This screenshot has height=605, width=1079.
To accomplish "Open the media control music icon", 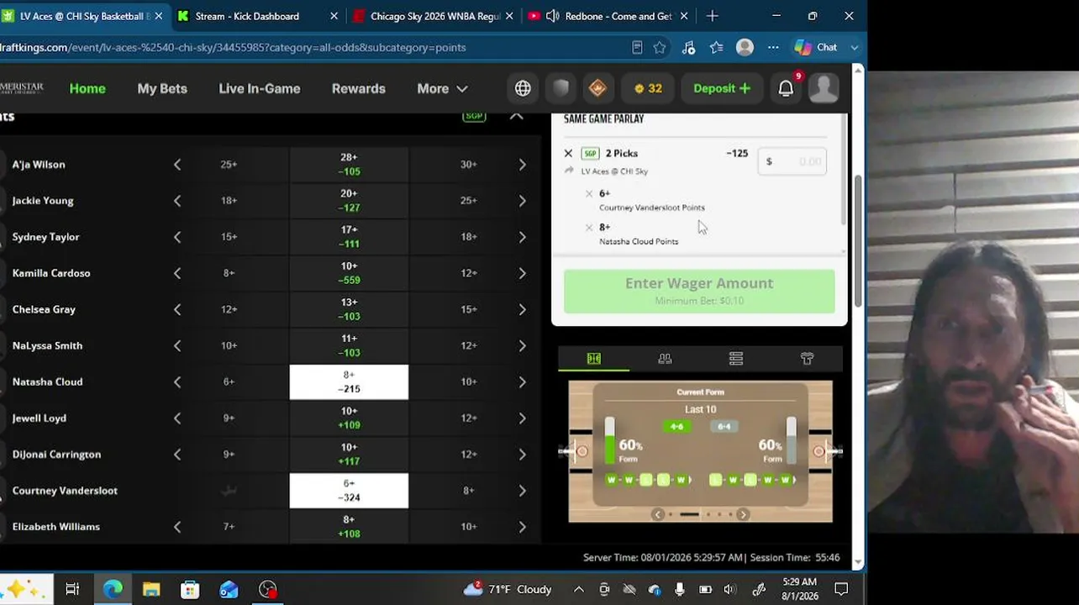I will point(688,48).
